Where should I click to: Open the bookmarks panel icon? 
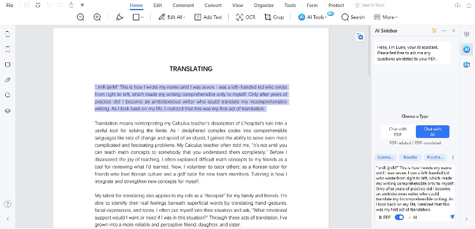tap(8, 50)
